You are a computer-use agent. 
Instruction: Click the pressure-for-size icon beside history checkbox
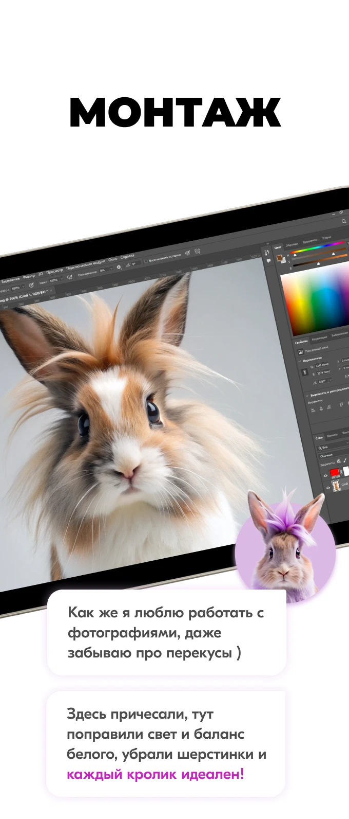point(187,253)
